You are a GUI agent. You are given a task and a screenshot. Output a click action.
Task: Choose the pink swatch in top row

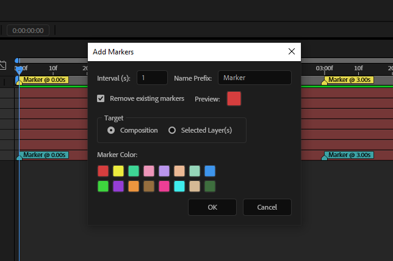coord(149,171)
